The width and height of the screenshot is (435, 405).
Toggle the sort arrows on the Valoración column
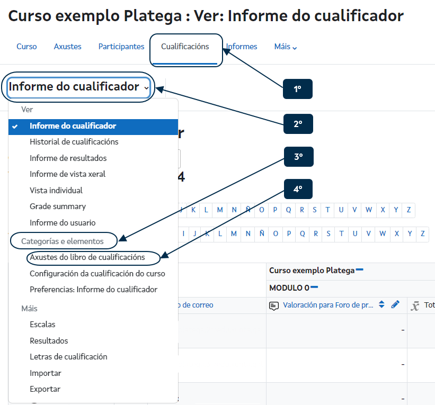click(381, 305)
